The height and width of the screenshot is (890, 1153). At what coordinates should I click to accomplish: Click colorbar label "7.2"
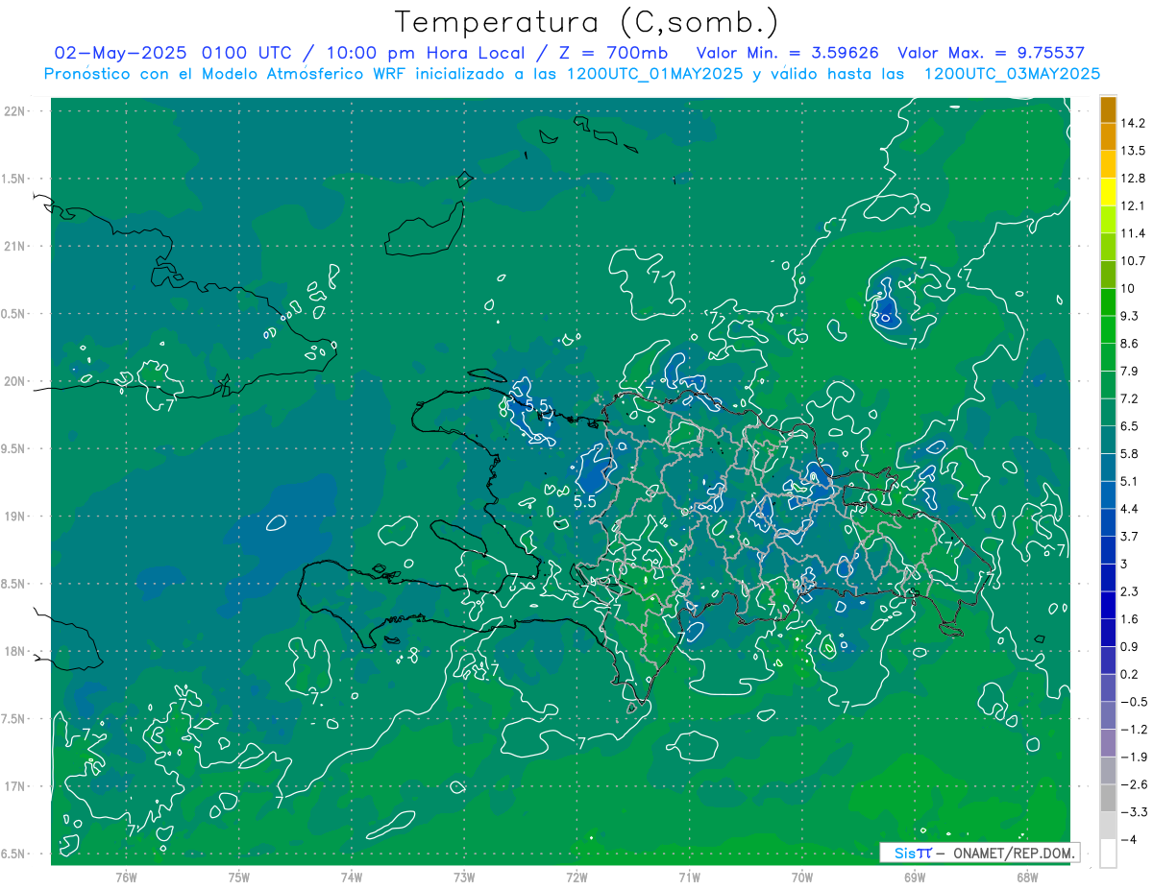tap(1129, 398)
